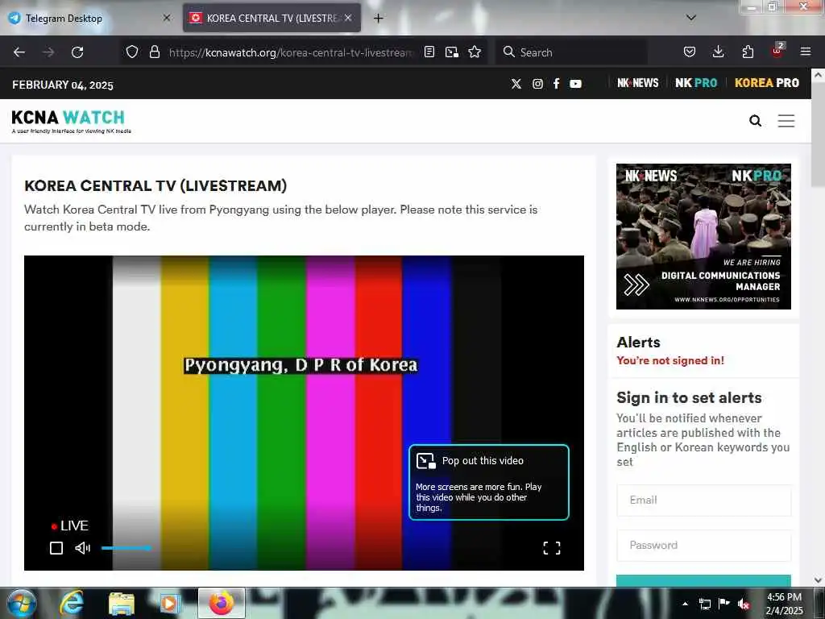Open Firefox application hamburger menu
The height and width of the screenshot is (619, 825).
[x=806, y=52]
